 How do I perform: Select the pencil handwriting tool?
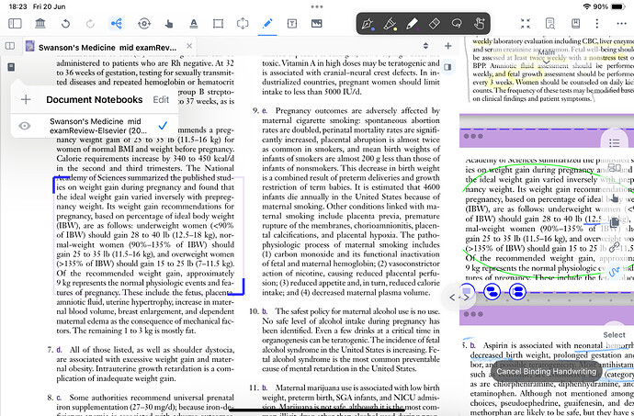tap(267, 24)
